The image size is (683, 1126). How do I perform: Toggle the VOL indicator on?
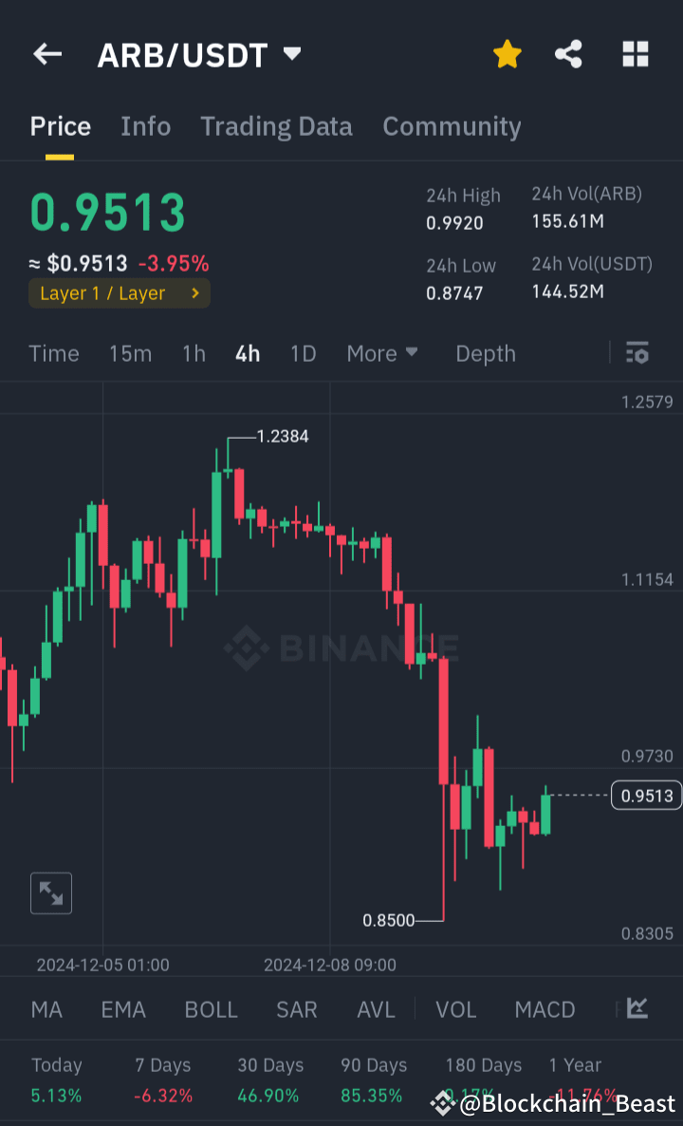455,1009
